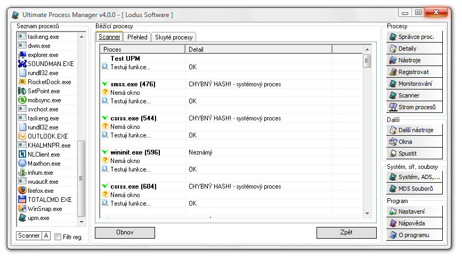Image resolution: width=462 pixels, height=260 pixels.
Task: Open Scanner from right sidebar
Action: click(x=414, y=96)
